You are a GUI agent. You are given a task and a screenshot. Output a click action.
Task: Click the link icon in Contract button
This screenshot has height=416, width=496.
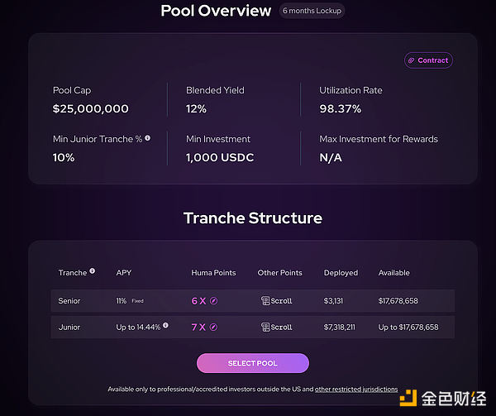coord(412,60)
